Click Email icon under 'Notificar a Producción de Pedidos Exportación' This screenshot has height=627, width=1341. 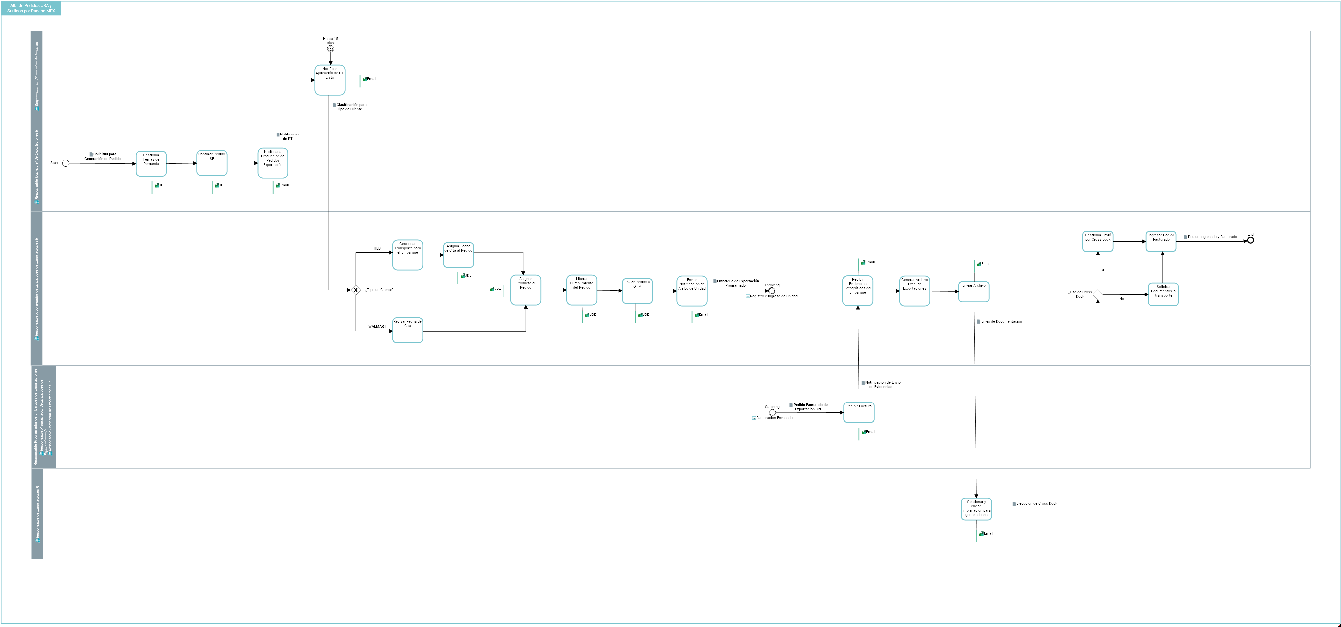coord(278,185)
